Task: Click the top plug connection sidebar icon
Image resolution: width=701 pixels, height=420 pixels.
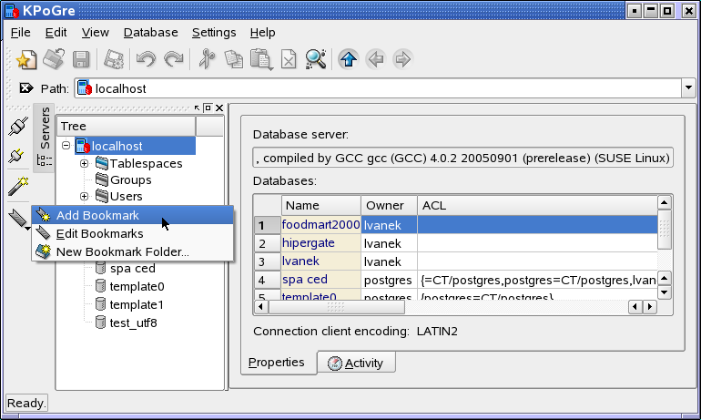Action: point(17,126)
